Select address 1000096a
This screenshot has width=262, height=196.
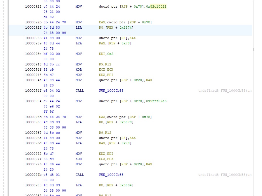(33, 138)
